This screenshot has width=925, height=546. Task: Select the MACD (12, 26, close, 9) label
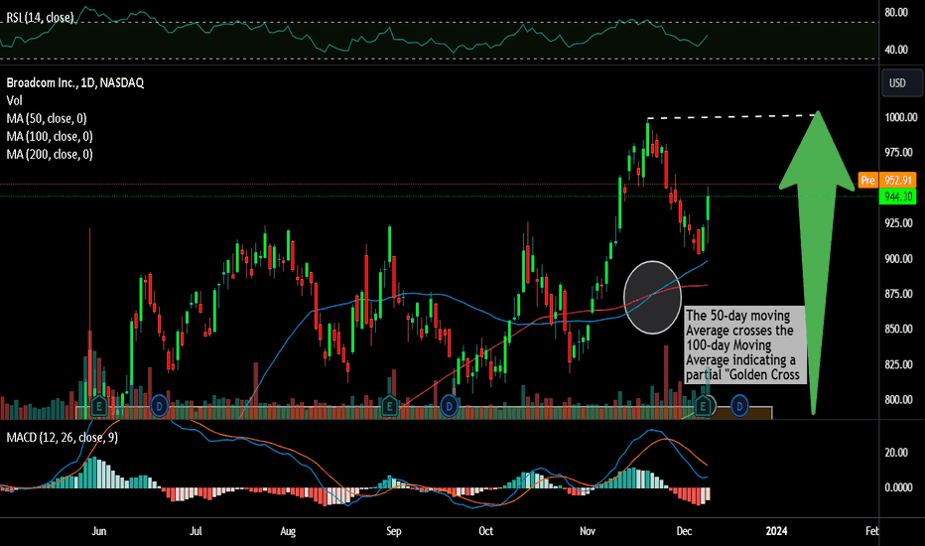(62, 438)
